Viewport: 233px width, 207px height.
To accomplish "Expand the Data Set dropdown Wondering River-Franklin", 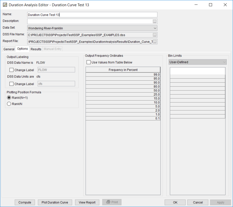I will 92,28.
